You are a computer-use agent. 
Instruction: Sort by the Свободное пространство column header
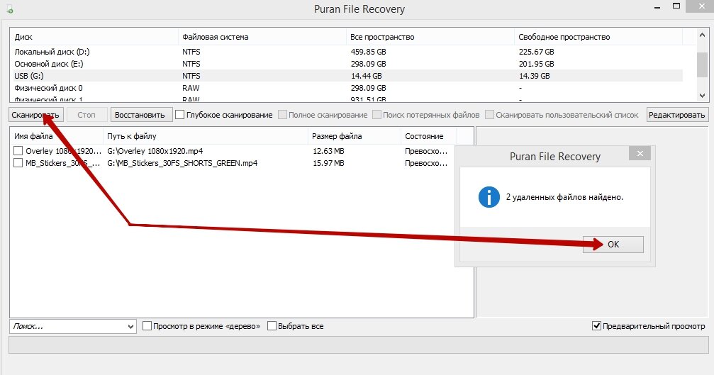[x=598, y=37]
